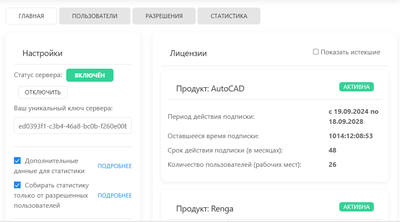The width and height of the screenshot is (400, 222).
Task: Click the green ВКЛЮЧЁН status badge
Action: [x=90, y=75]
